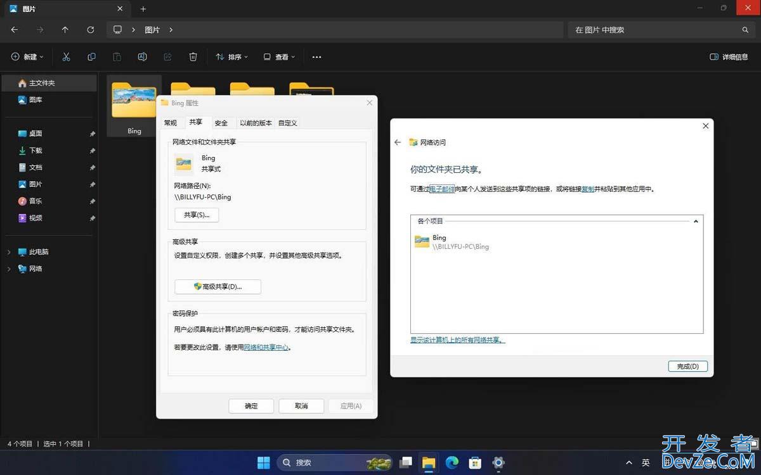The image size is (761, 475).
Task: Click back arrow in 网络访问 dialog
Action: (398, 142)
